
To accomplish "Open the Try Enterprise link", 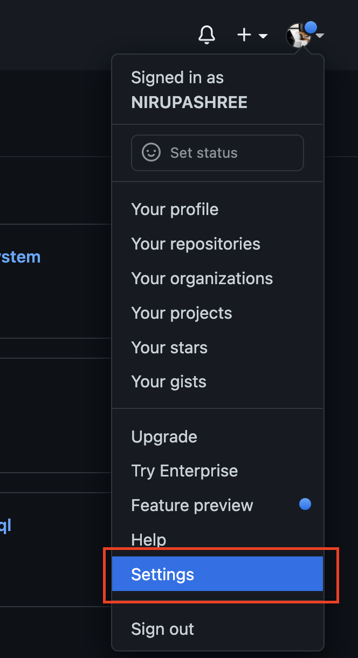I will 184,471.
